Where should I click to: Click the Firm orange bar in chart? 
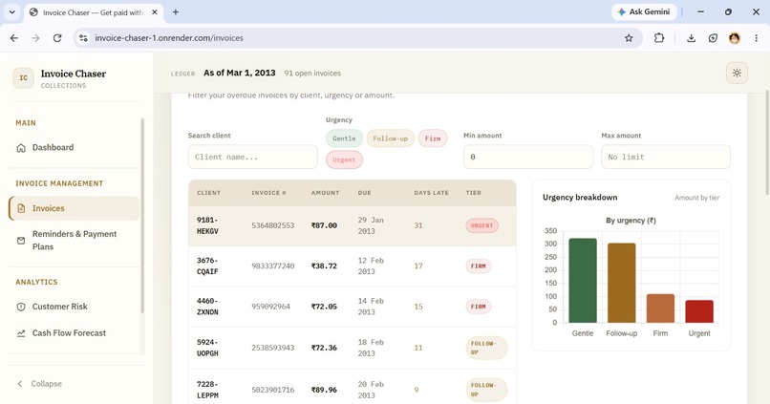click(x=660, y=308)
